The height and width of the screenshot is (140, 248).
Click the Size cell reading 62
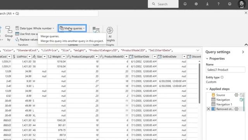point(40,120)
